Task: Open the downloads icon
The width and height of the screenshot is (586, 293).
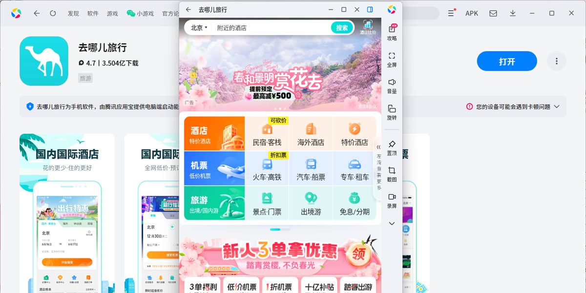Action: tap(513, 13)
